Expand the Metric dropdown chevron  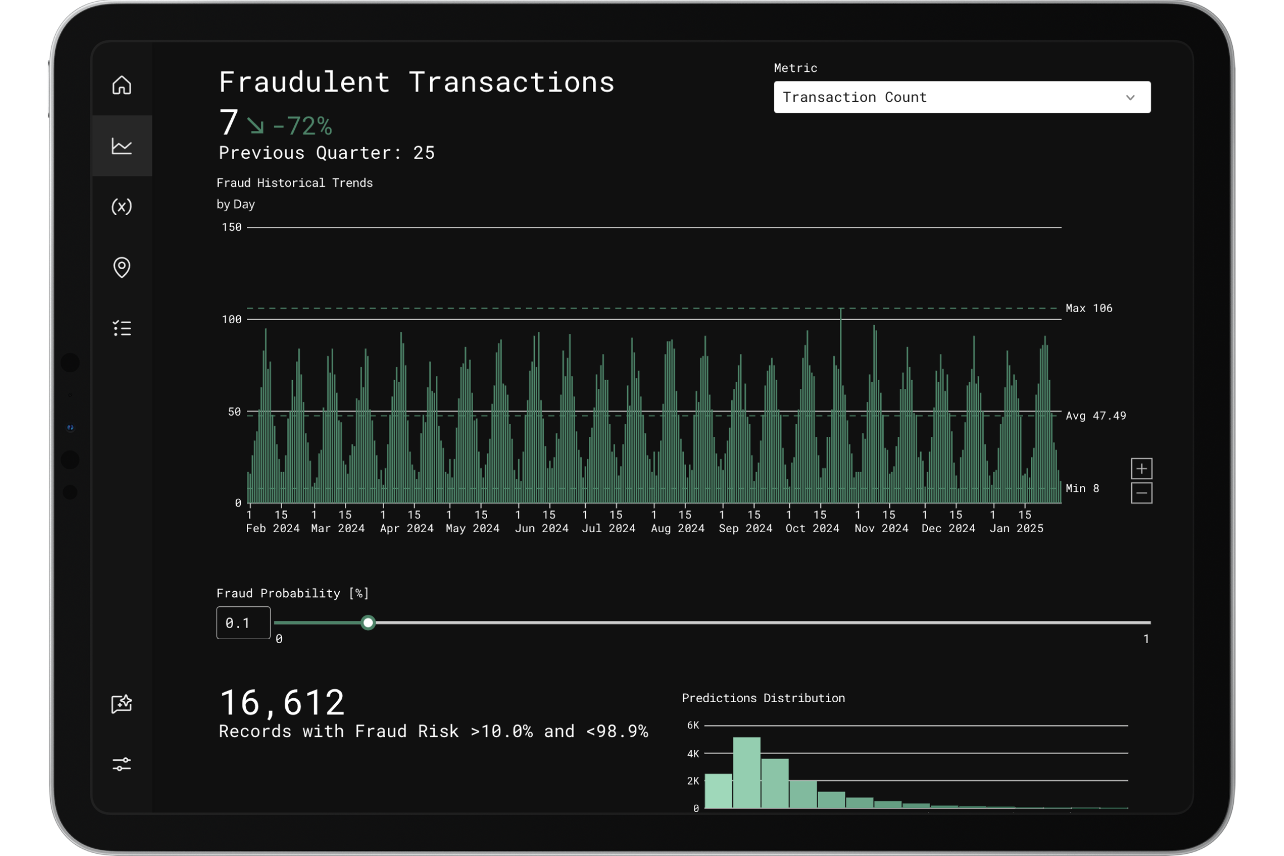click(1130, 98)
